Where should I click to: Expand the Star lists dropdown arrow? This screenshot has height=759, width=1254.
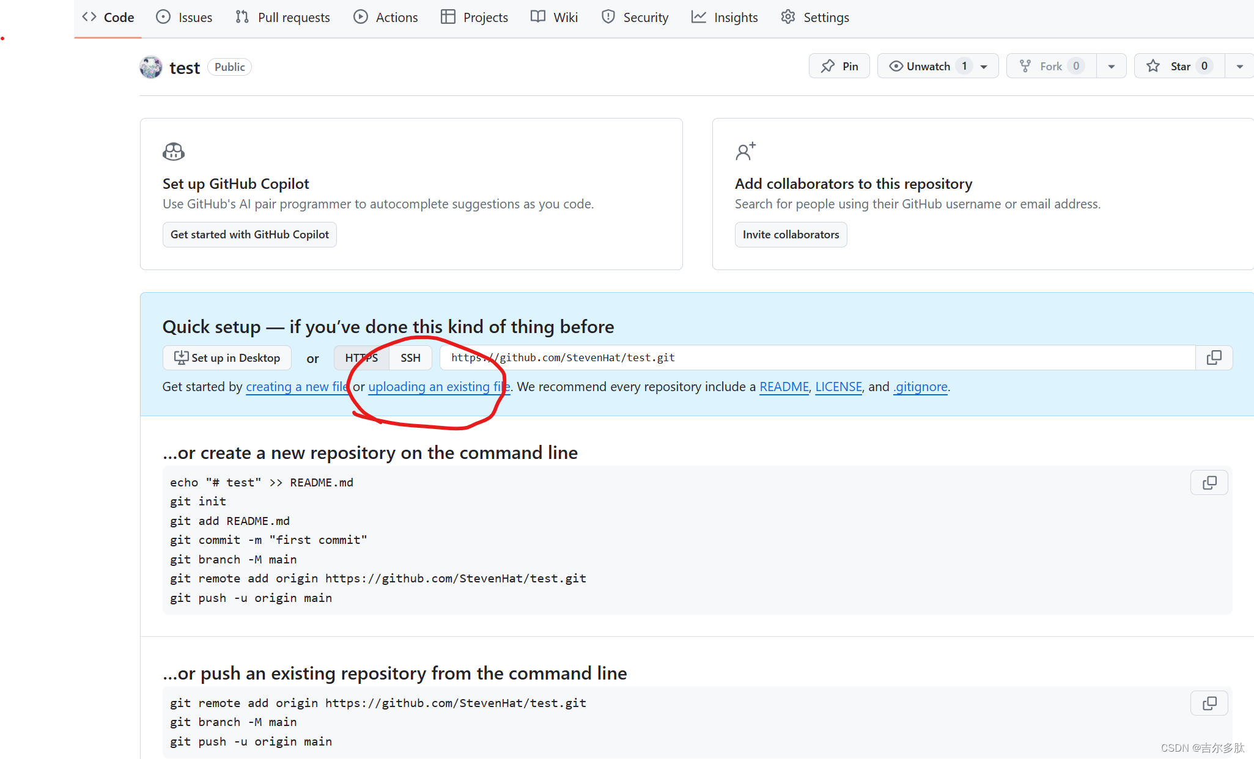[x=1239, y=66]
